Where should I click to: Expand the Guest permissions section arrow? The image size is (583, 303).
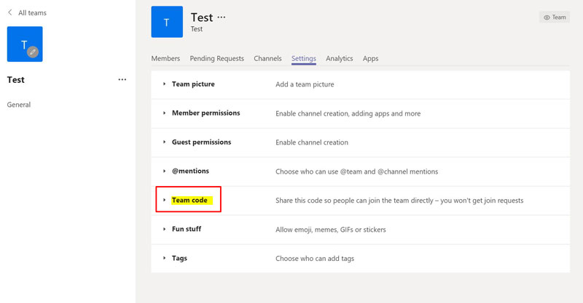165,142
